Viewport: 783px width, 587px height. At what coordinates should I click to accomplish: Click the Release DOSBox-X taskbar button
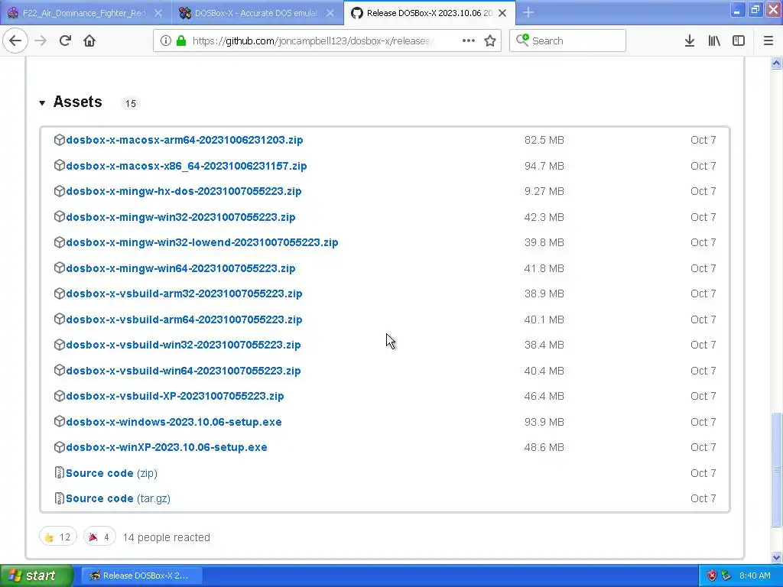pos(141,576)
